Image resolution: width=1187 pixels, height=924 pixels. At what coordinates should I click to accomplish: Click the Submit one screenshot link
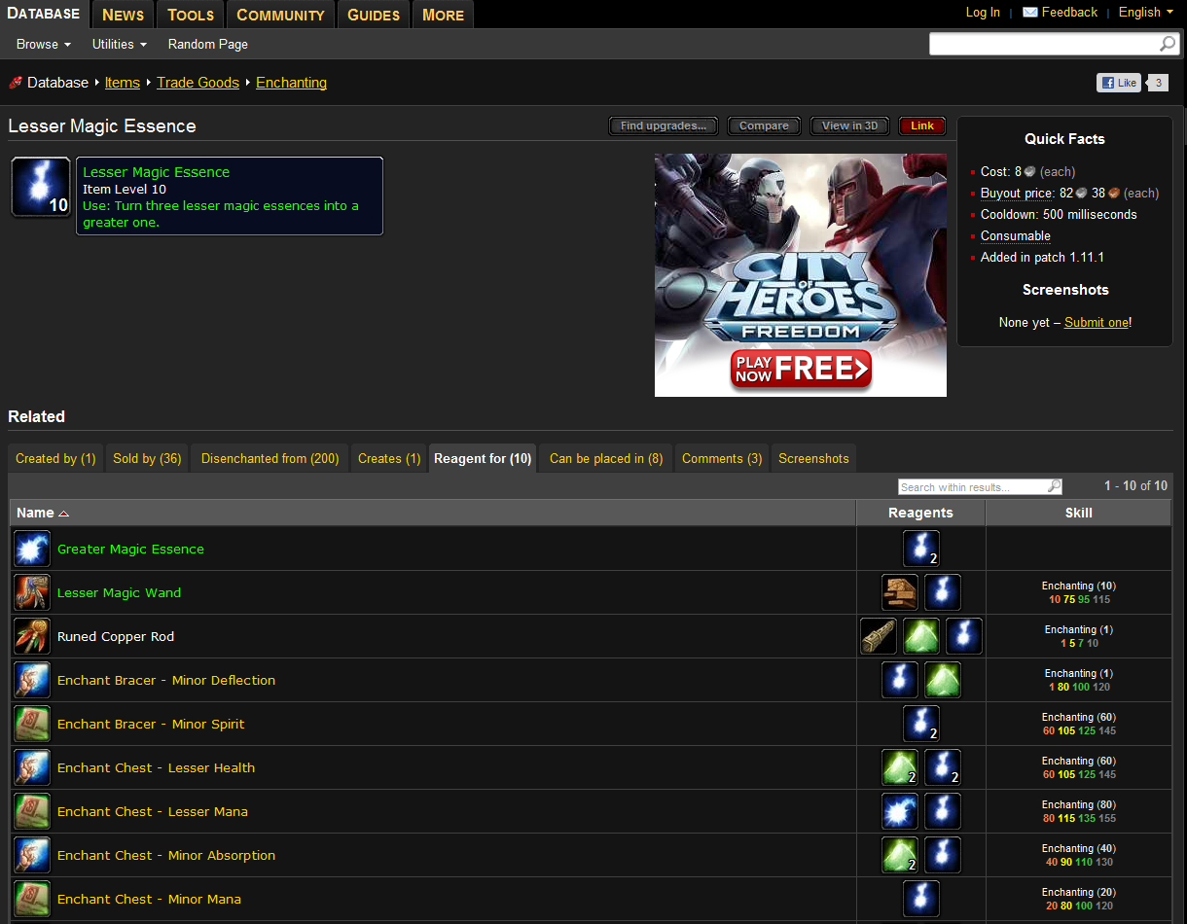1096,322
